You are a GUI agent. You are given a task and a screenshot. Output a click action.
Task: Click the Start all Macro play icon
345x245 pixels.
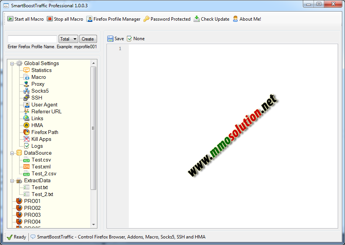click(x=10, y=19)
